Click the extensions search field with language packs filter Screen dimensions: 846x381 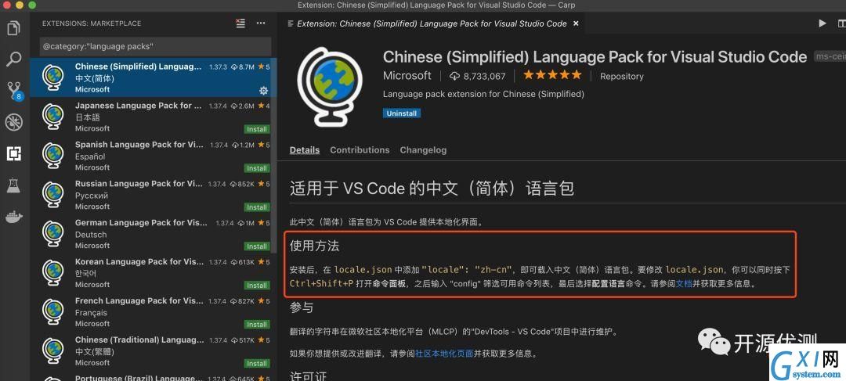tap(155, 47)
